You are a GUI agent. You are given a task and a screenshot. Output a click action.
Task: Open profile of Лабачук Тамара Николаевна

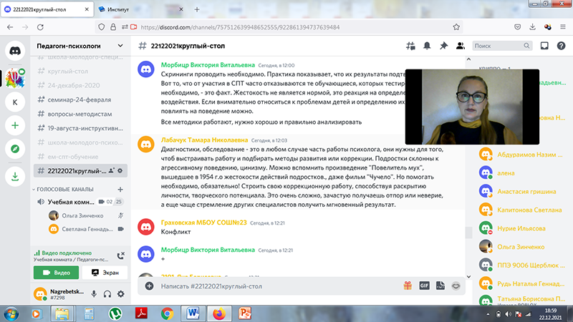click(204, 140)
